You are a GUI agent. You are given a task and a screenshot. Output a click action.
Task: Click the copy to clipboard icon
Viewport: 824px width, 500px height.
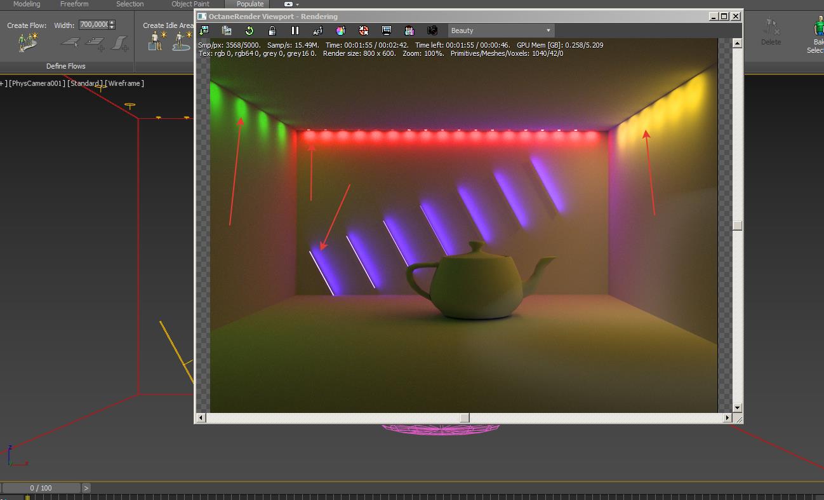pyautogui.click(x=227, y=30)
